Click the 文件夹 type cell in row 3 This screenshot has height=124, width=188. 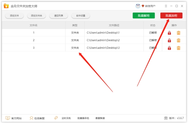click(x=75, y=48)
